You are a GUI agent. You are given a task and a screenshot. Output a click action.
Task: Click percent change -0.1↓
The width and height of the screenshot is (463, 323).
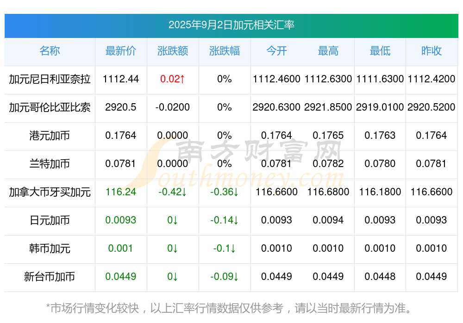(225, 248)
